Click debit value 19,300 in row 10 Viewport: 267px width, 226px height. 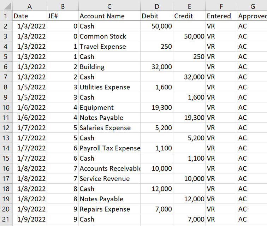(157, 107)
